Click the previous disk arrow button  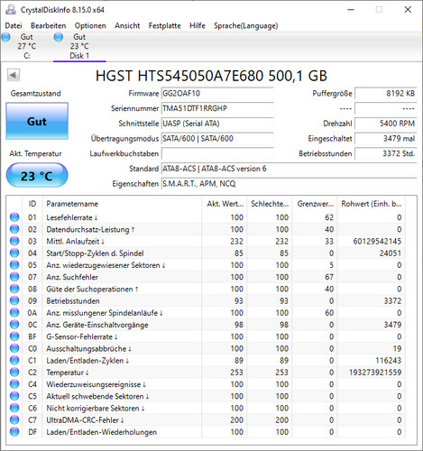[14, 75]
